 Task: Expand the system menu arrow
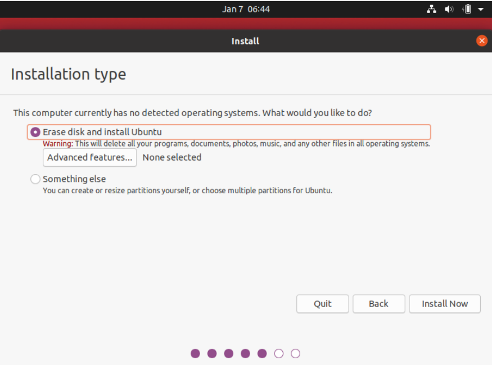(x=480, y=10)
